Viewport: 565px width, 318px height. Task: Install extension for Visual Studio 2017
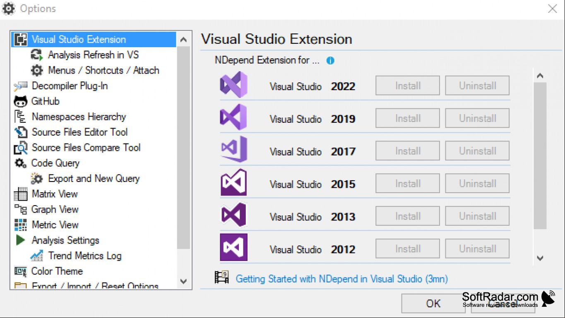point(408,151)
